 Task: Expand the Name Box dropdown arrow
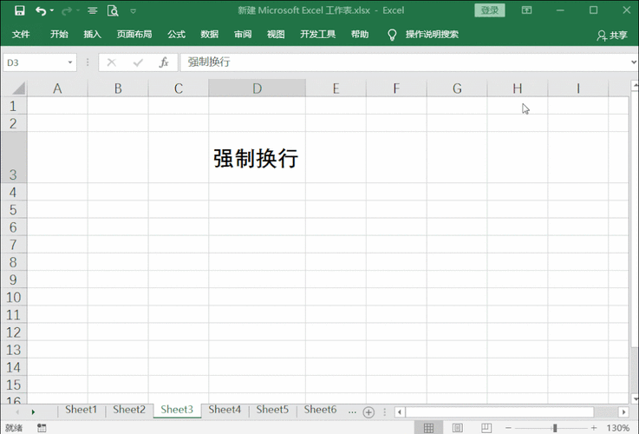tap(70, 62)
